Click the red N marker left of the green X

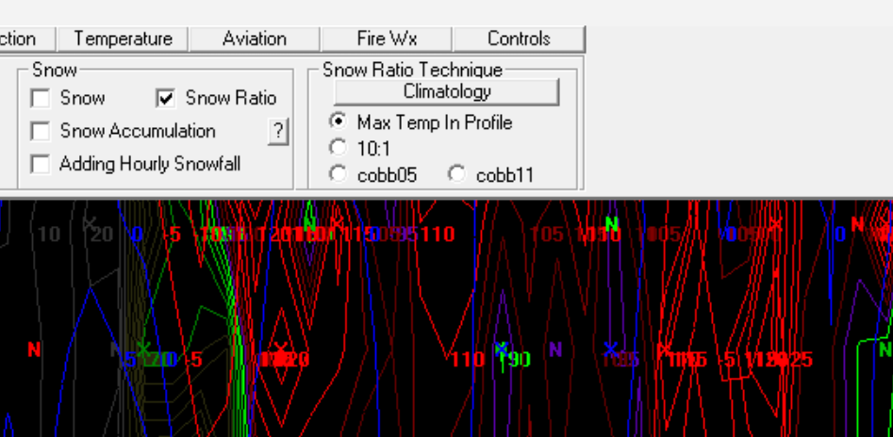(x=34, y=349)
